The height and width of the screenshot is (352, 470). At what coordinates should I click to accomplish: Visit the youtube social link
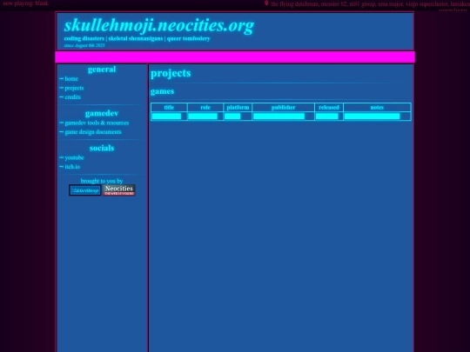(74, 157)
